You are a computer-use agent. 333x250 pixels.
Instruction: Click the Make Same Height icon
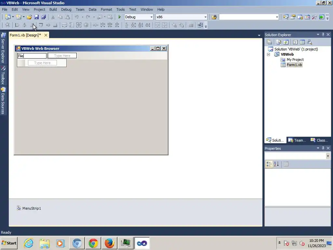coord(72,25)
